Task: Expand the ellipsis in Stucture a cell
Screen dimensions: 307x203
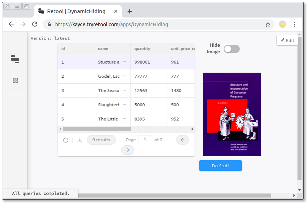Action: (124, 62)
